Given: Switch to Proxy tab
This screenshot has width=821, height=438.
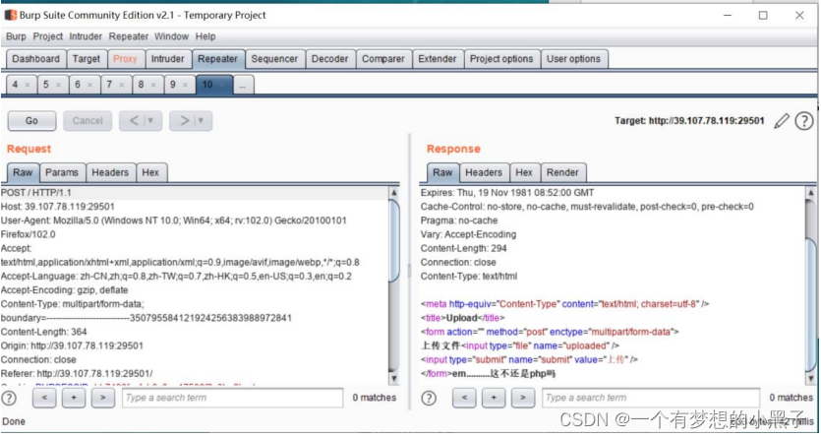Looking at the screenshot, I should 125,59.
